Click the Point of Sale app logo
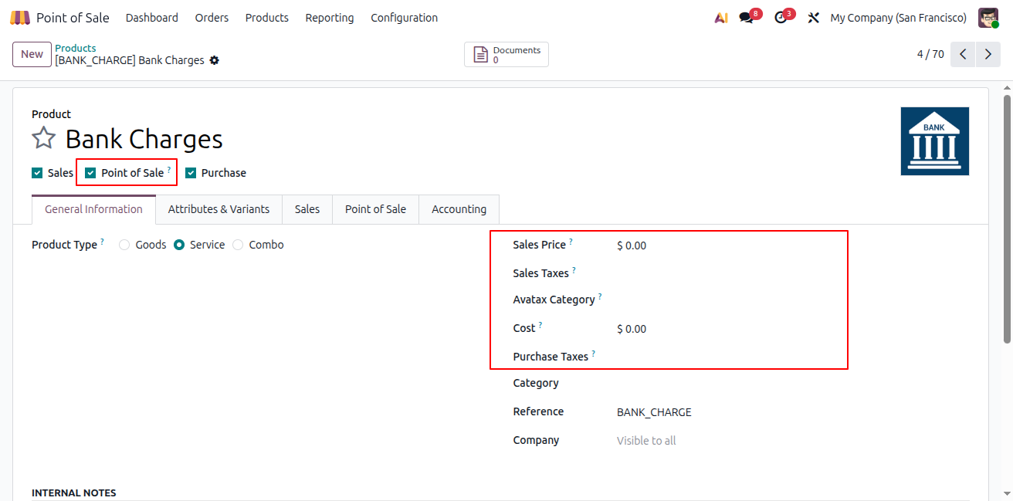 pyautogui.click(x=20, y=18)
